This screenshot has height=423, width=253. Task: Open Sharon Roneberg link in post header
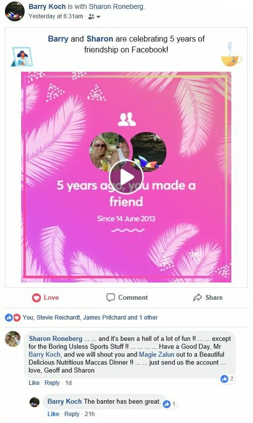coord(116,7)
